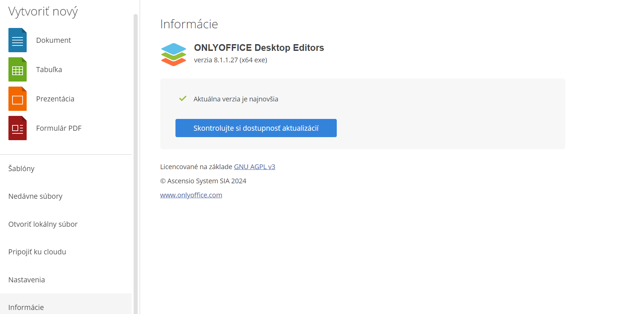Click the Informácie page heading
The image size is (630, 314).
pyautogui.click(x=189, y=24)
